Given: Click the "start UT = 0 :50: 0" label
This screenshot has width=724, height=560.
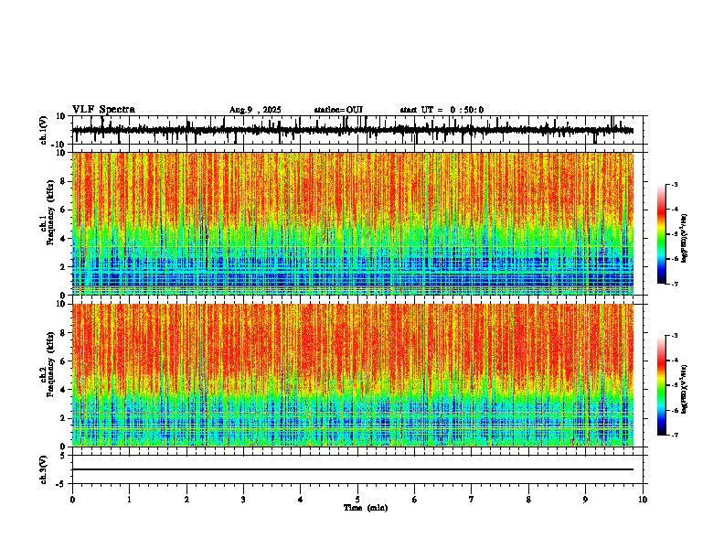Looking at the screenshot, I should click(x=442, y=110).
